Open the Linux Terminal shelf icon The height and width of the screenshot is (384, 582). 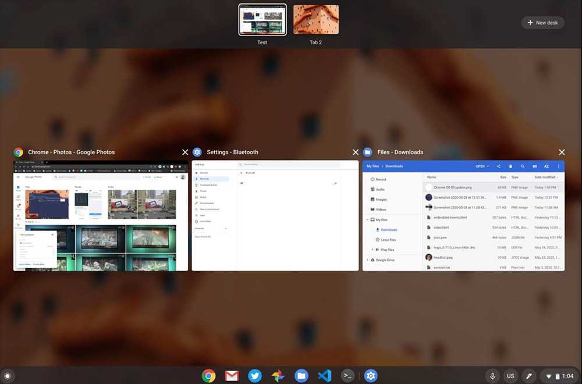347,376
